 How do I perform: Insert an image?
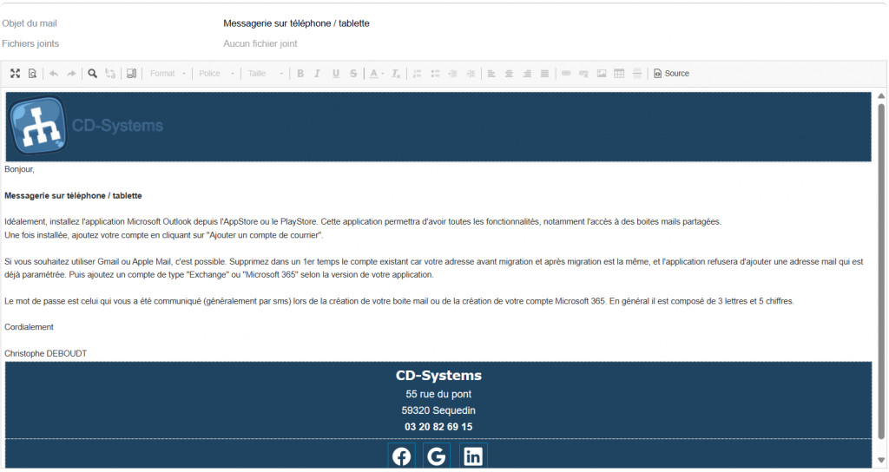point(602,74)
